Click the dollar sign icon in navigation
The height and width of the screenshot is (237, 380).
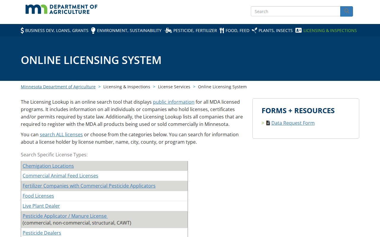coord(22,30)
